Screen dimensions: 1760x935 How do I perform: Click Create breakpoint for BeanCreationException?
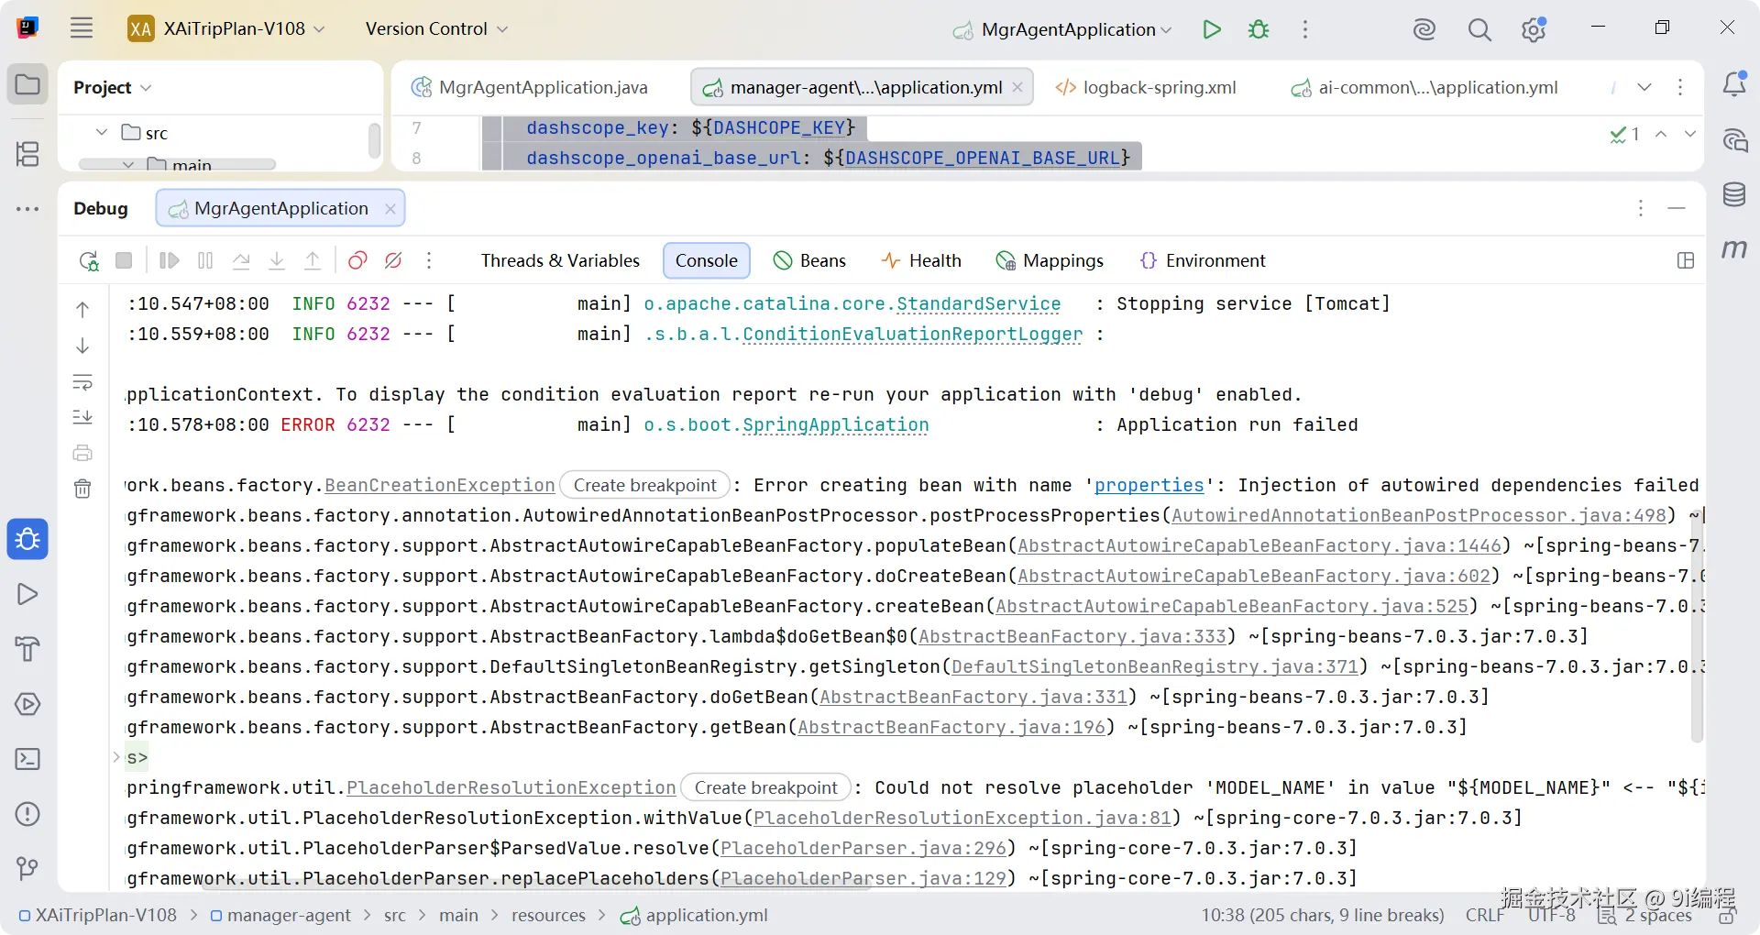tap(645, 485)
